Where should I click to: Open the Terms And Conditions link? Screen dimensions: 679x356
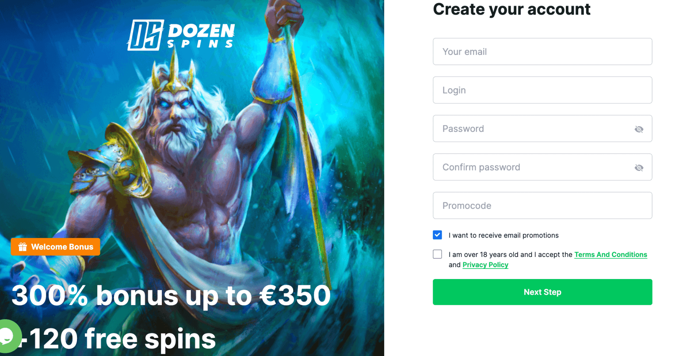click(610, 255)
